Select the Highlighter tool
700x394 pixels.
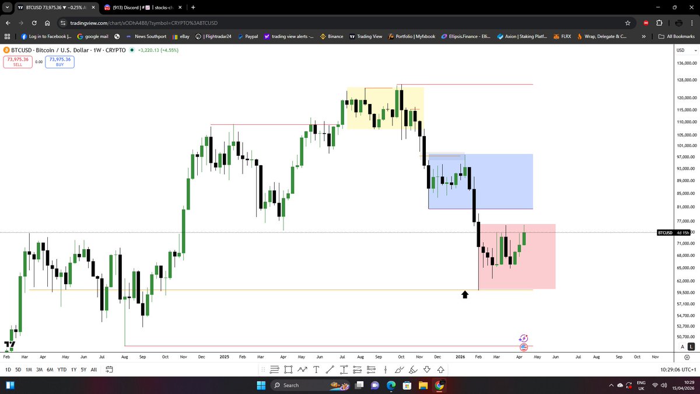(413, 369)
